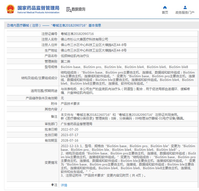Select product name 低频神经肌肉治疗仪

(x=75, y=56)
